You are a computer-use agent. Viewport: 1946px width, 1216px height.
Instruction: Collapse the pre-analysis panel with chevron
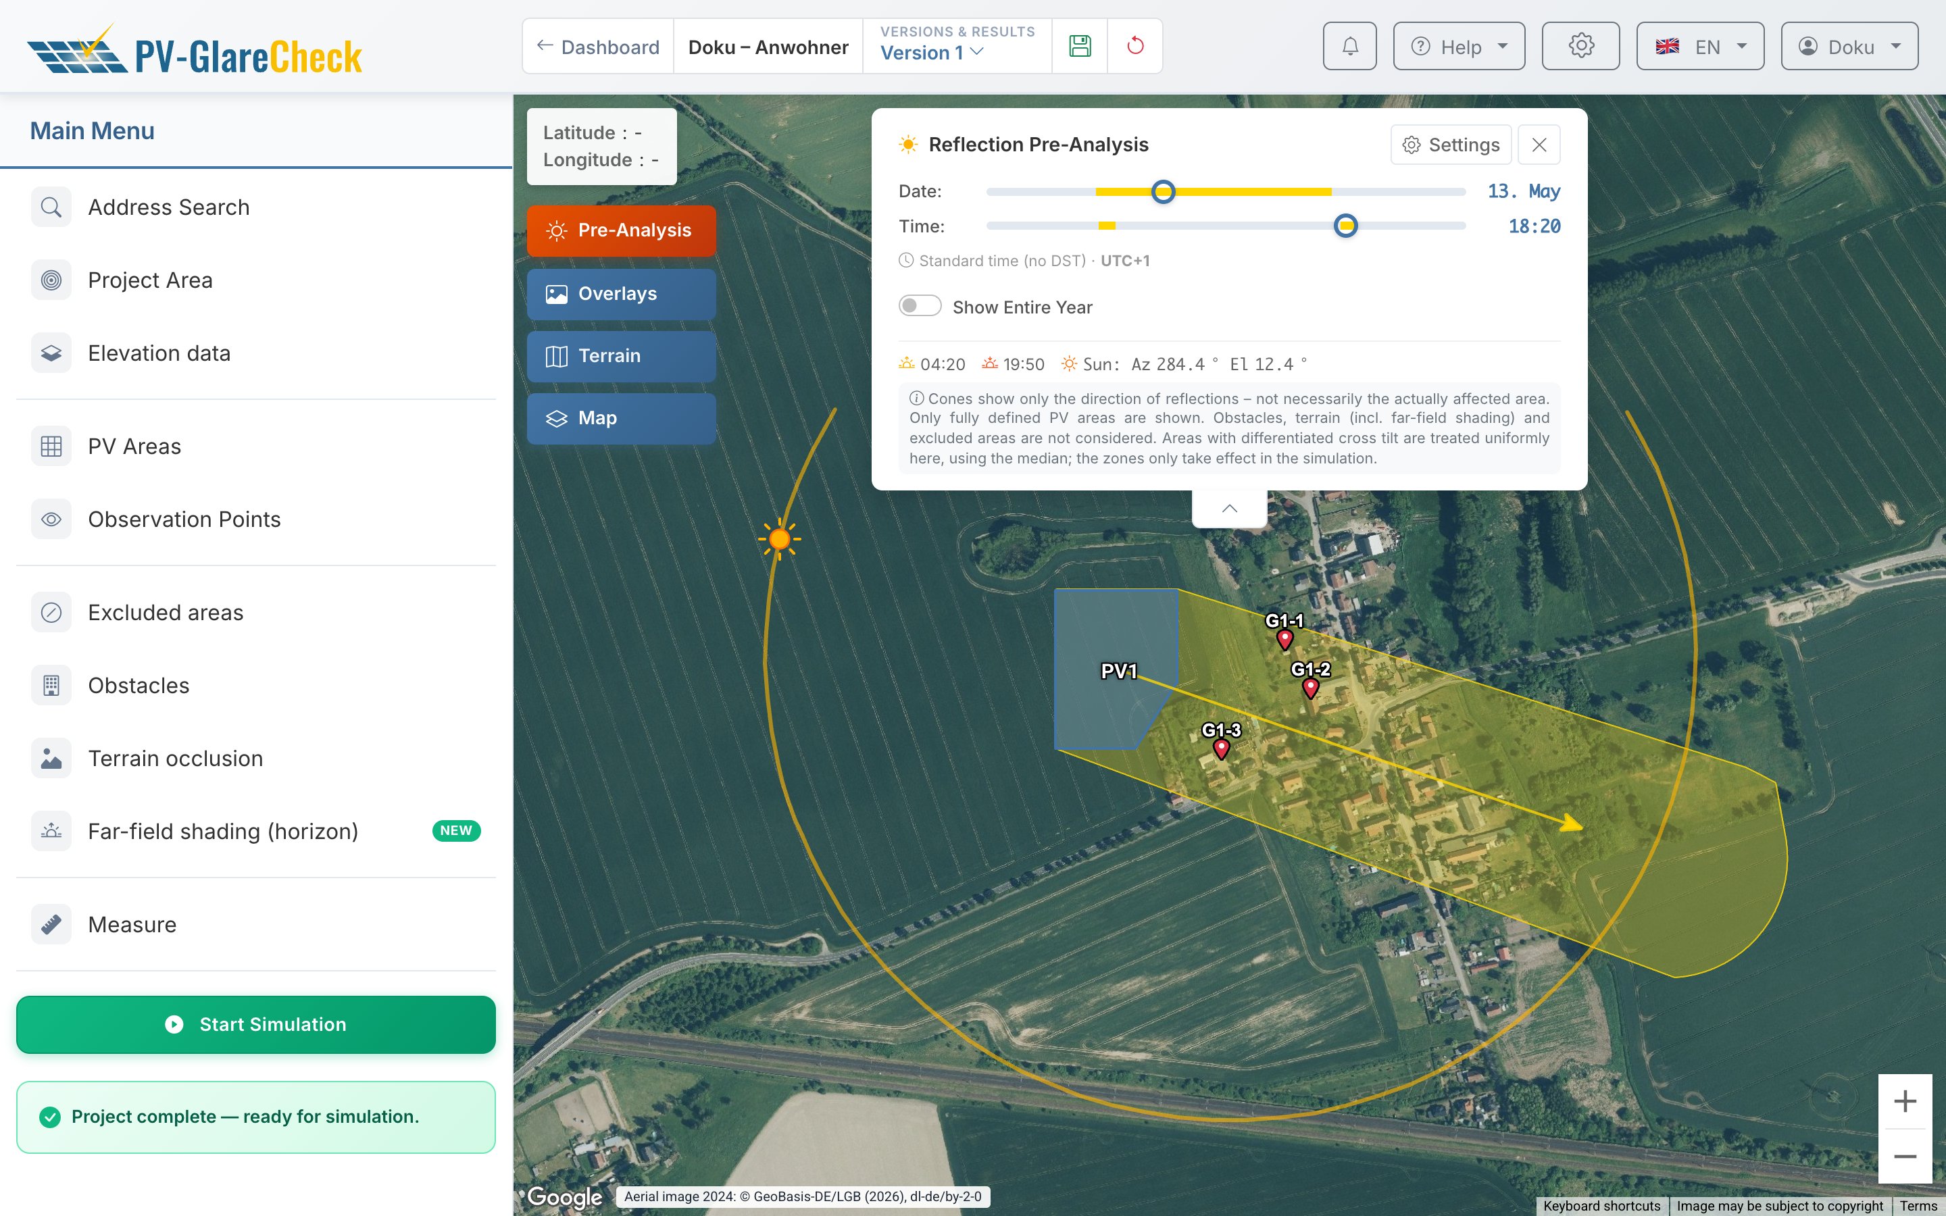(1228, 508)
